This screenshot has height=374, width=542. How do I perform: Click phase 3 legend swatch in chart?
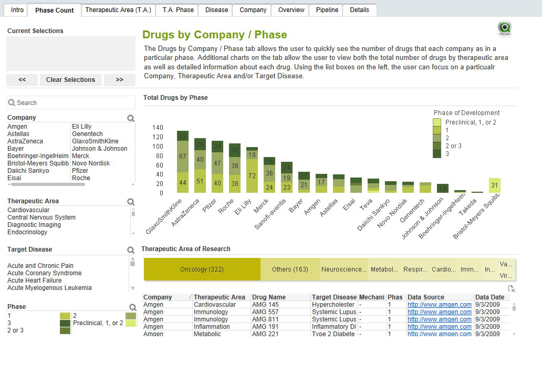tap(437, 154)
